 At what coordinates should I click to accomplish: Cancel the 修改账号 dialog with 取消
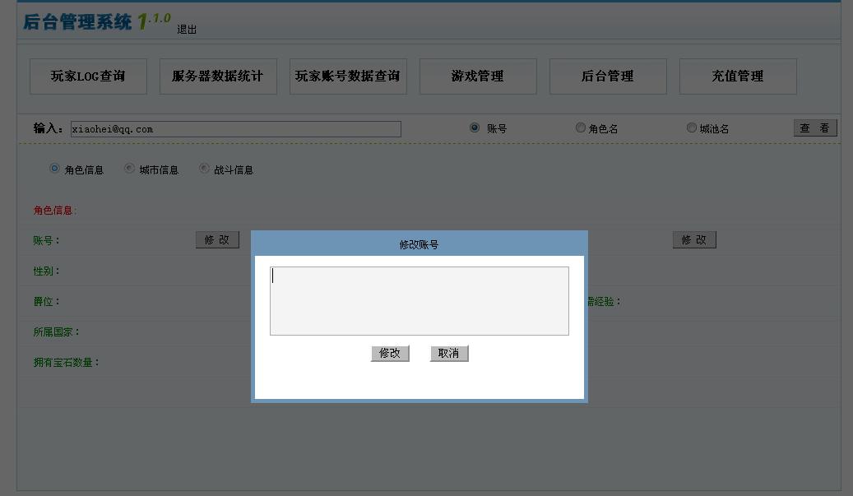click(449, 353)
